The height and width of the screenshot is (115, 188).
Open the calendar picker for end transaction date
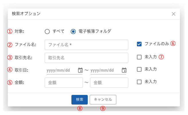click(x=124, y=70)
